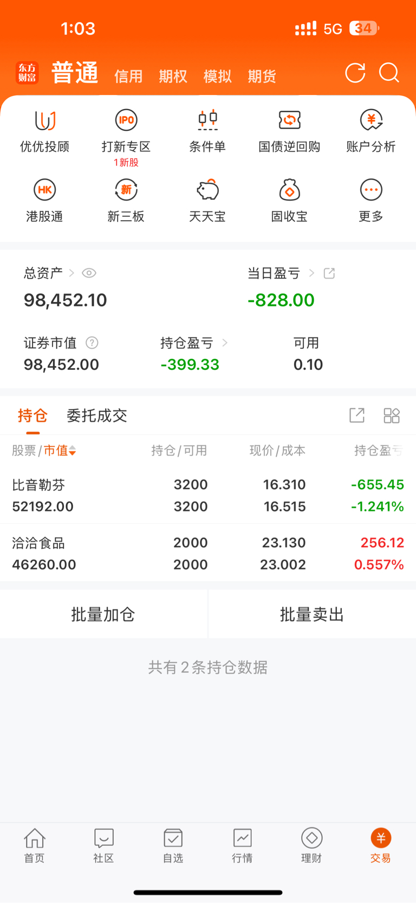Image resolution: width=416 pixels, height=903 pixels.
Task: Expand 持仓盈亏 details chevron
Action: pyautogui.click(x=225, y=343)
